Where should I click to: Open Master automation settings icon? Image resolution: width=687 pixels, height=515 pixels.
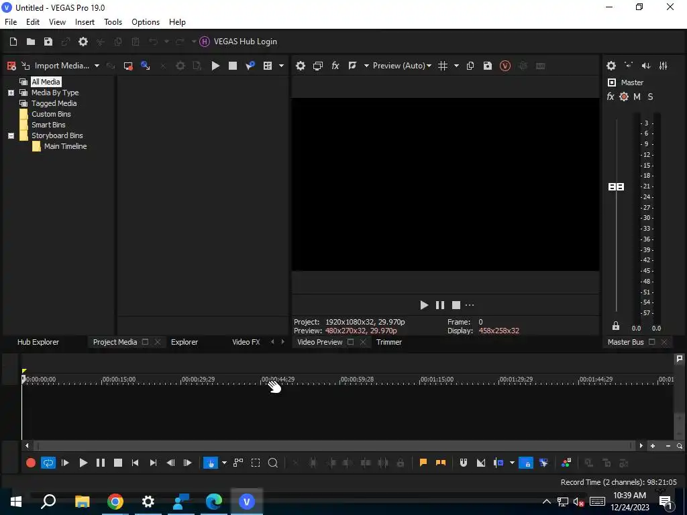click(x=624, y=97)
